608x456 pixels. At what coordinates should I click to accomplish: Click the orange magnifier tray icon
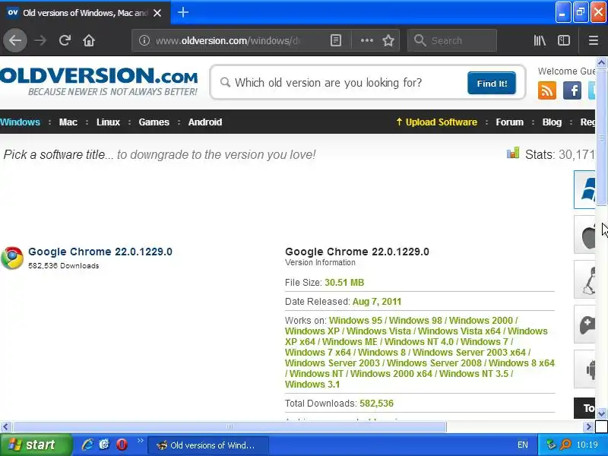coord(565,445)
